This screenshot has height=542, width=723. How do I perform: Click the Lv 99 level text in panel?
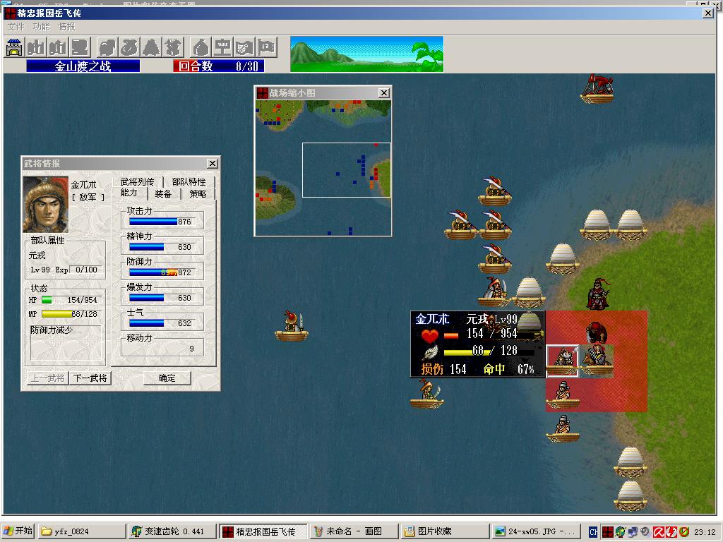[40, 270]
